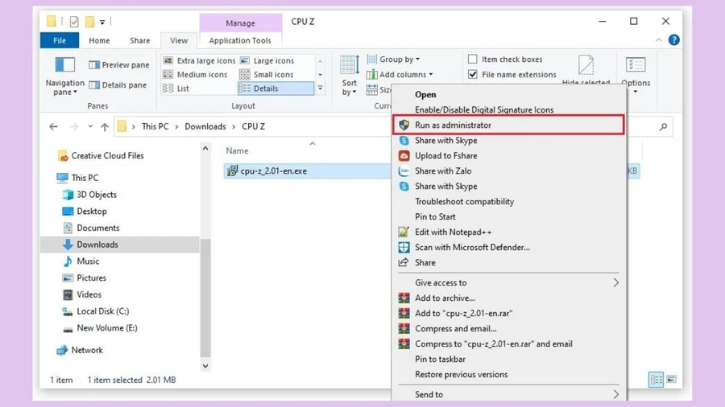Select Extra large icons layout

pos(199,60)
